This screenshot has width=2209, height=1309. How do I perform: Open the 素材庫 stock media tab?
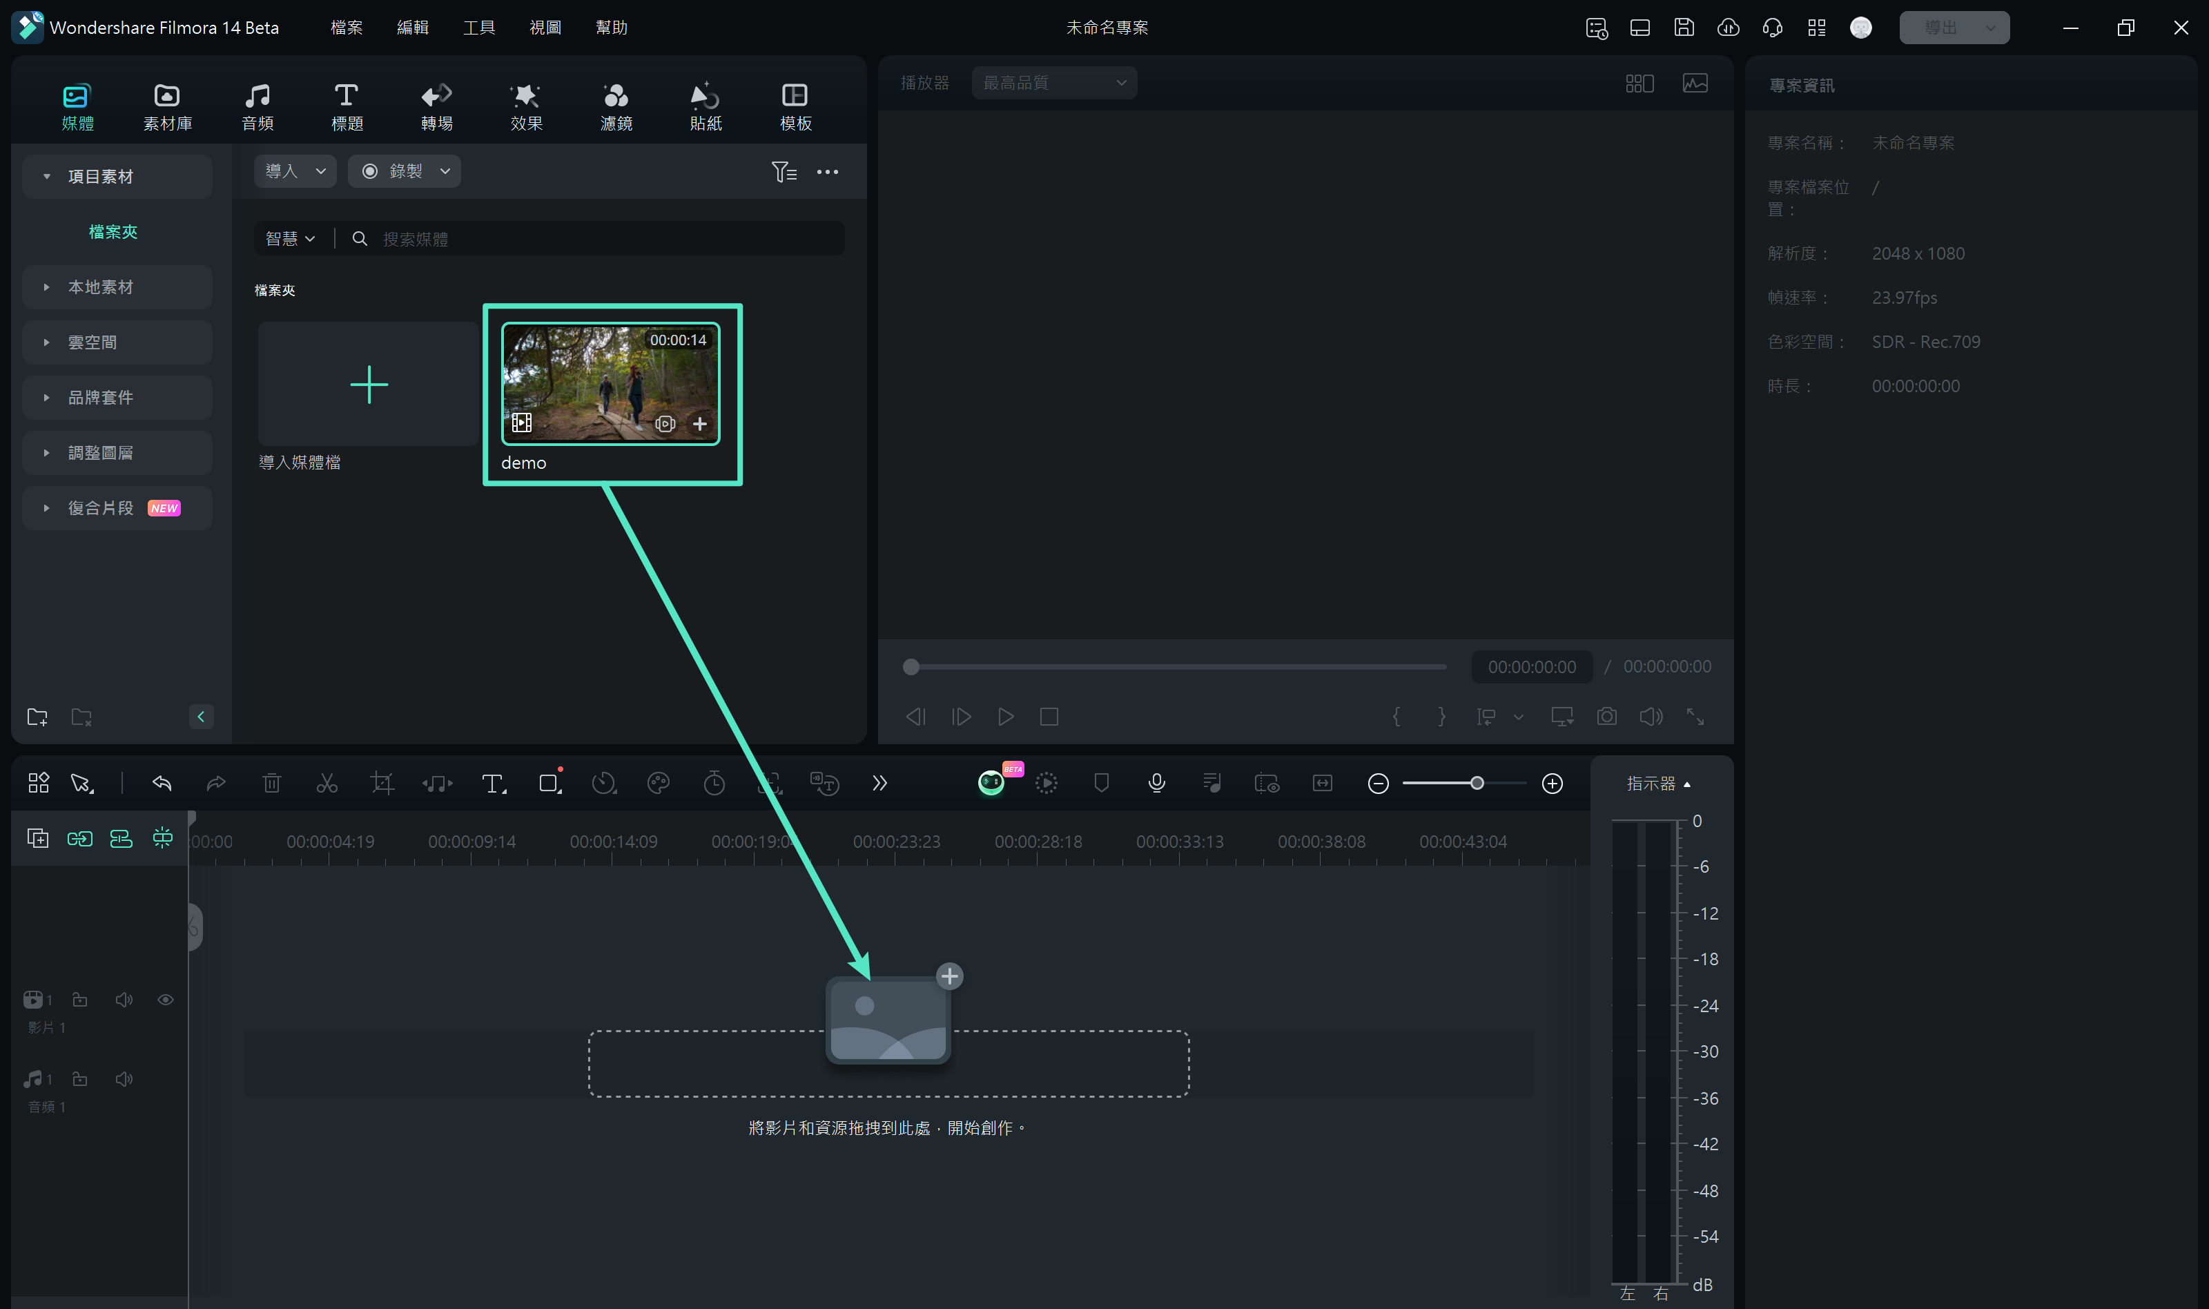point(168,107)
